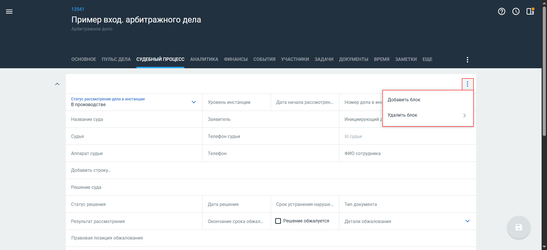This screenshot has width=547, height=250.
Task: Select 'Добавить блок' menu item
Action: point(404,100)
